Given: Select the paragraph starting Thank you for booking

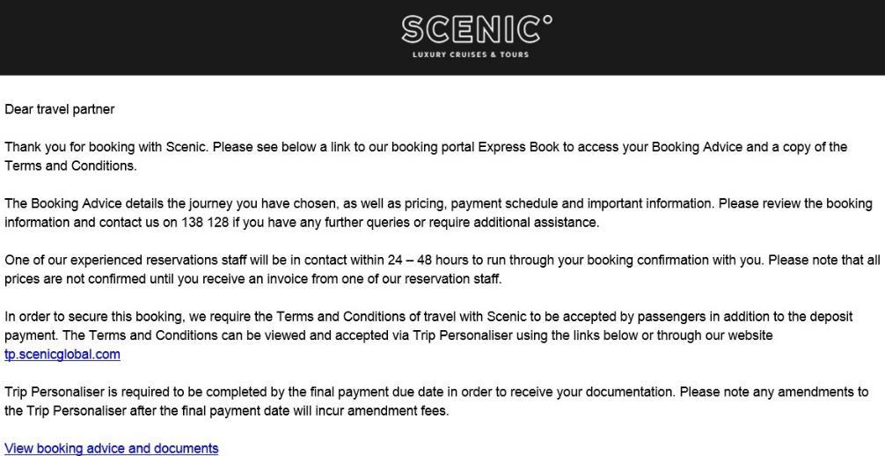Looking at the screenshot, I should 426,157.
